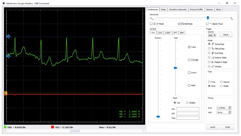Screen dimensions: 241x136
Task: Switch to the REF vertical tab
Action: click(x=182, y=33)
